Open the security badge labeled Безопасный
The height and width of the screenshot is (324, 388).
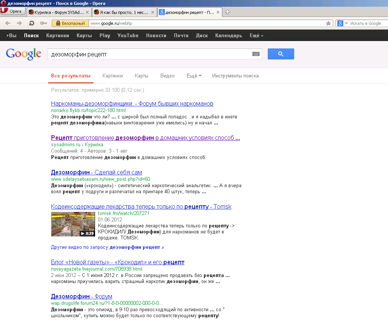pos(70,23)
